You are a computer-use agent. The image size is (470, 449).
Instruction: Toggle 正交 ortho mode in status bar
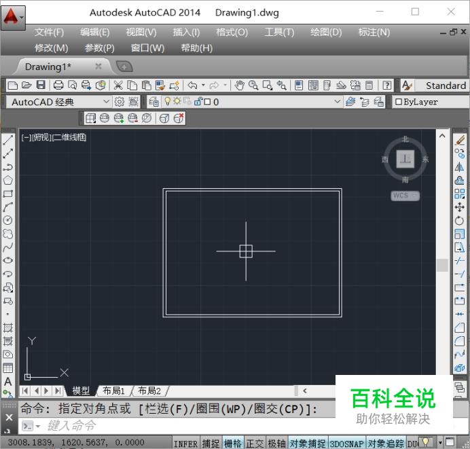255,443
